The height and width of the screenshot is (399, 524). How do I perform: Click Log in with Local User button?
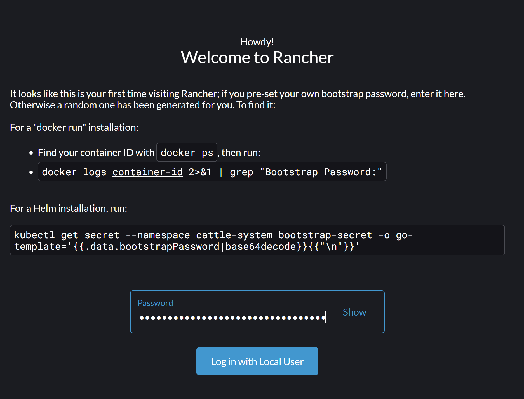coord(257,361)
